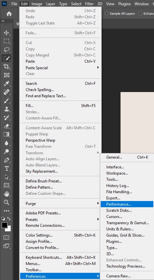Screen dimensions: 154x280
Task: Select the Hand tool
Action: point(6,194)
